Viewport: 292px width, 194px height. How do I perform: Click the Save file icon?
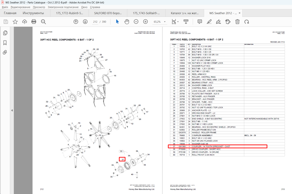[x=6, y=22]
